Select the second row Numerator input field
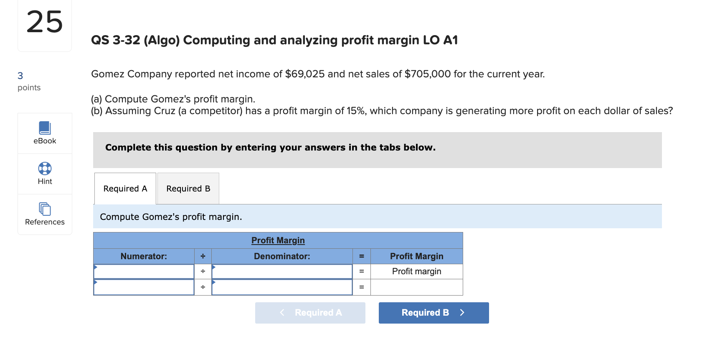This screenshot has width=720, height=347. pyautogui.click(x=144, y=287)
